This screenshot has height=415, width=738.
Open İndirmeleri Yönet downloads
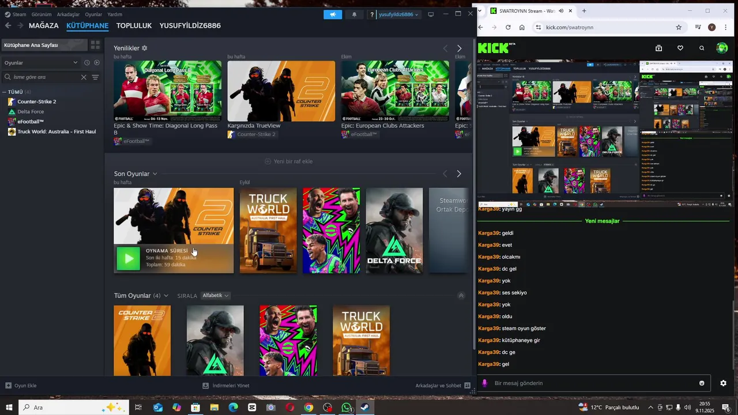[x=226, y=386]
